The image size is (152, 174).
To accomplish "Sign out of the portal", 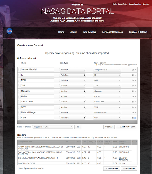I will pyautogui.click(x=146, y=4).
